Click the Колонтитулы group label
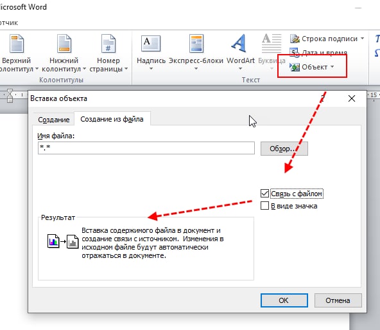 pyautogui.click(x=62, y=80)
